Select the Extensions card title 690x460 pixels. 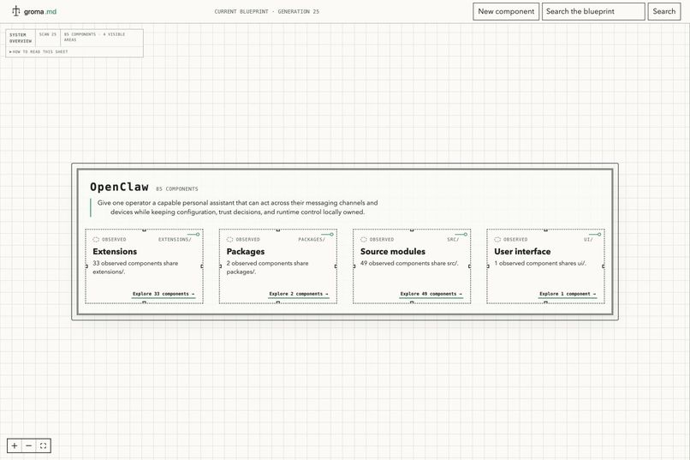[x=115, y=252]
